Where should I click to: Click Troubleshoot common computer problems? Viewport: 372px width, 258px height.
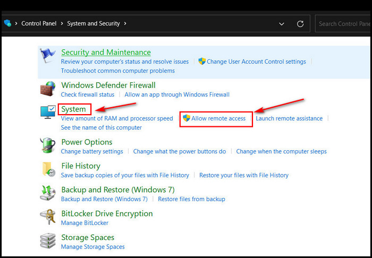pos(118,71)
